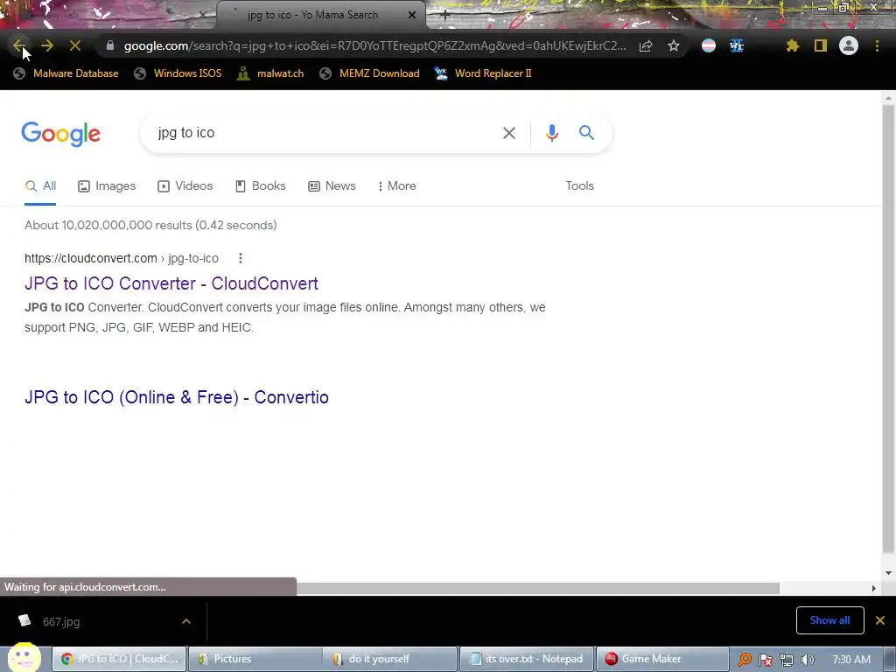Switch to Images results tab
The height and width of the screenshot is (672, 896).
107,186
